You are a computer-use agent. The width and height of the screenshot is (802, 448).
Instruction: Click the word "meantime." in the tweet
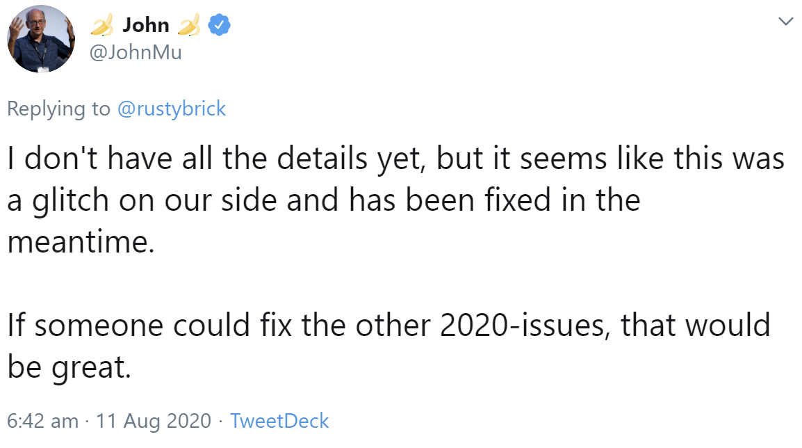pyautogui.click(x=80, y=242)
